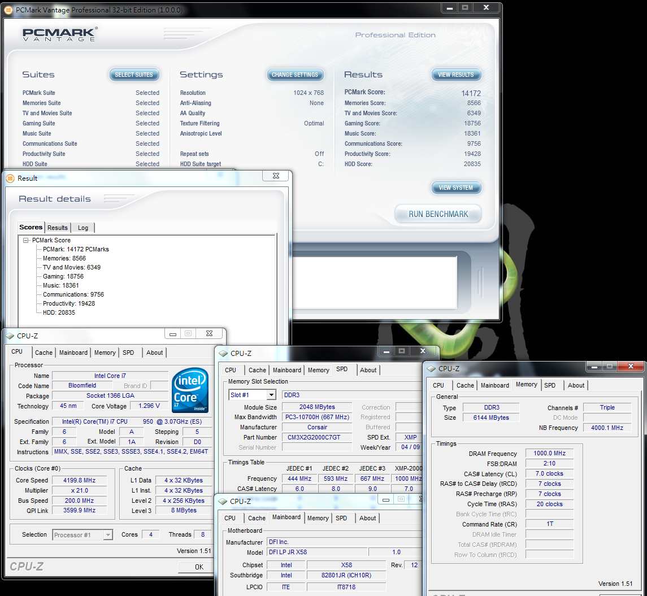This screenshot has width=647, height=596.
Task: Select the 'Music: 18361' tree row
Action: point(60,285)
